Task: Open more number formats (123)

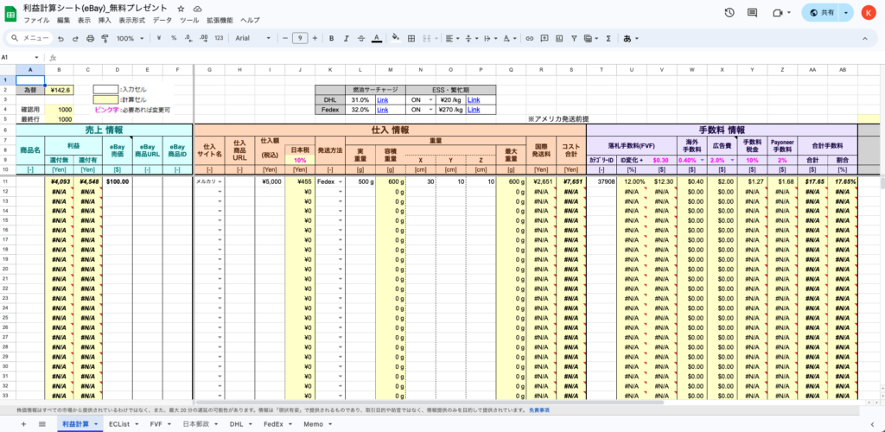Action: (219, 38)
